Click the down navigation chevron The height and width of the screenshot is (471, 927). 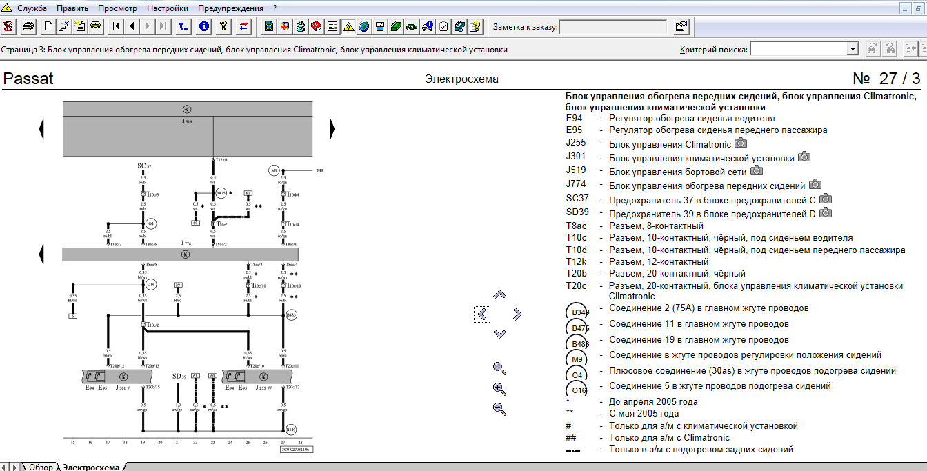(500, 334)
